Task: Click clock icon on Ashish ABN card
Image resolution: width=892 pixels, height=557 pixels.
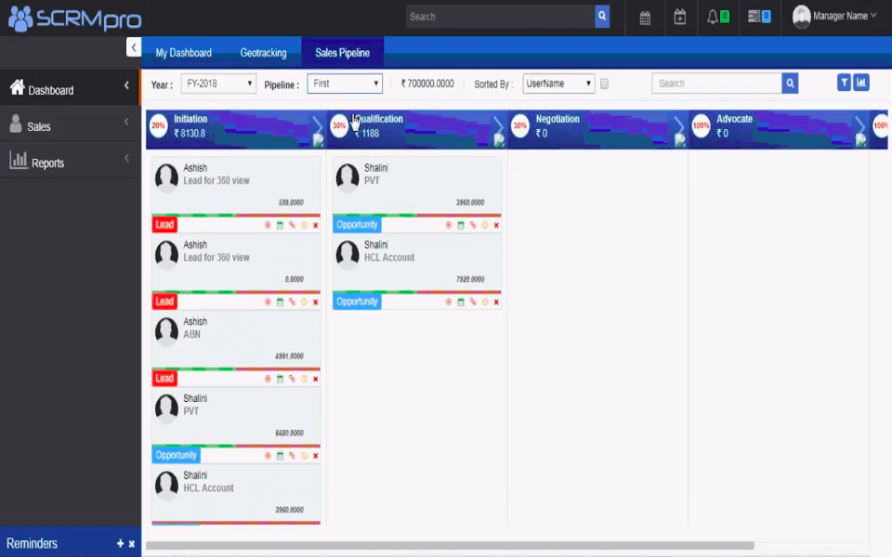Action: (x=304, y=379)
